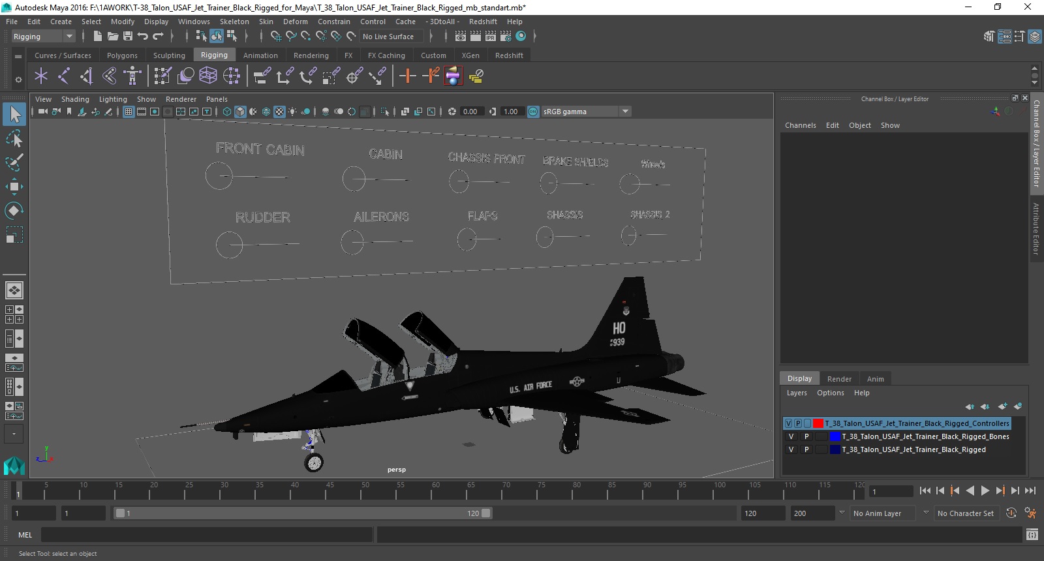Image resolution: width=1044 pixels, height=561 pixels.
Task: Click New Scene icon in status line
Action: pos(97,37)
